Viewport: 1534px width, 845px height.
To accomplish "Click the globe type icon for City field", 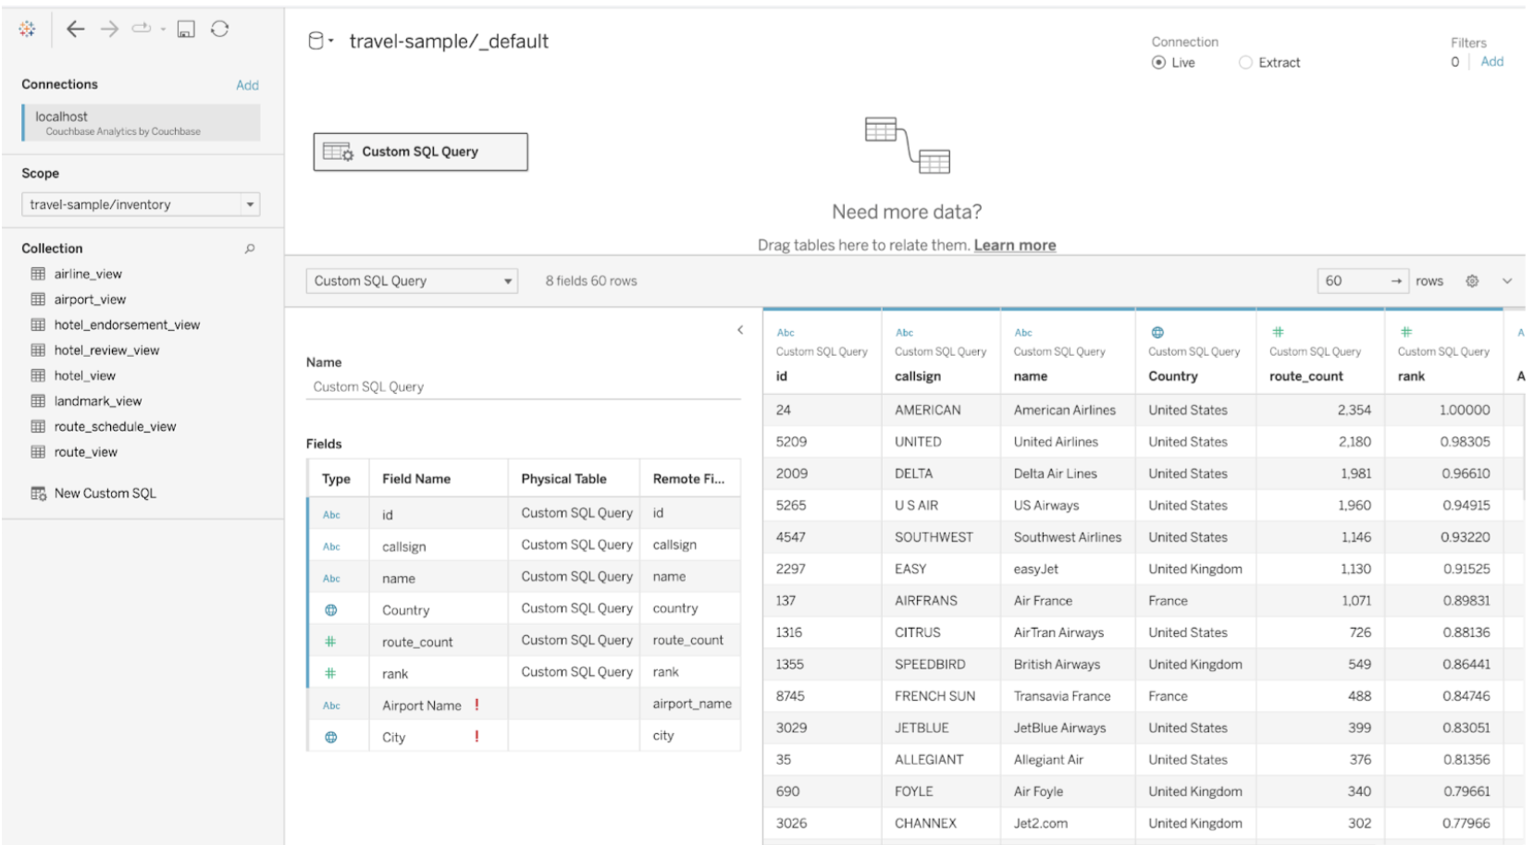I will point(331,738).
